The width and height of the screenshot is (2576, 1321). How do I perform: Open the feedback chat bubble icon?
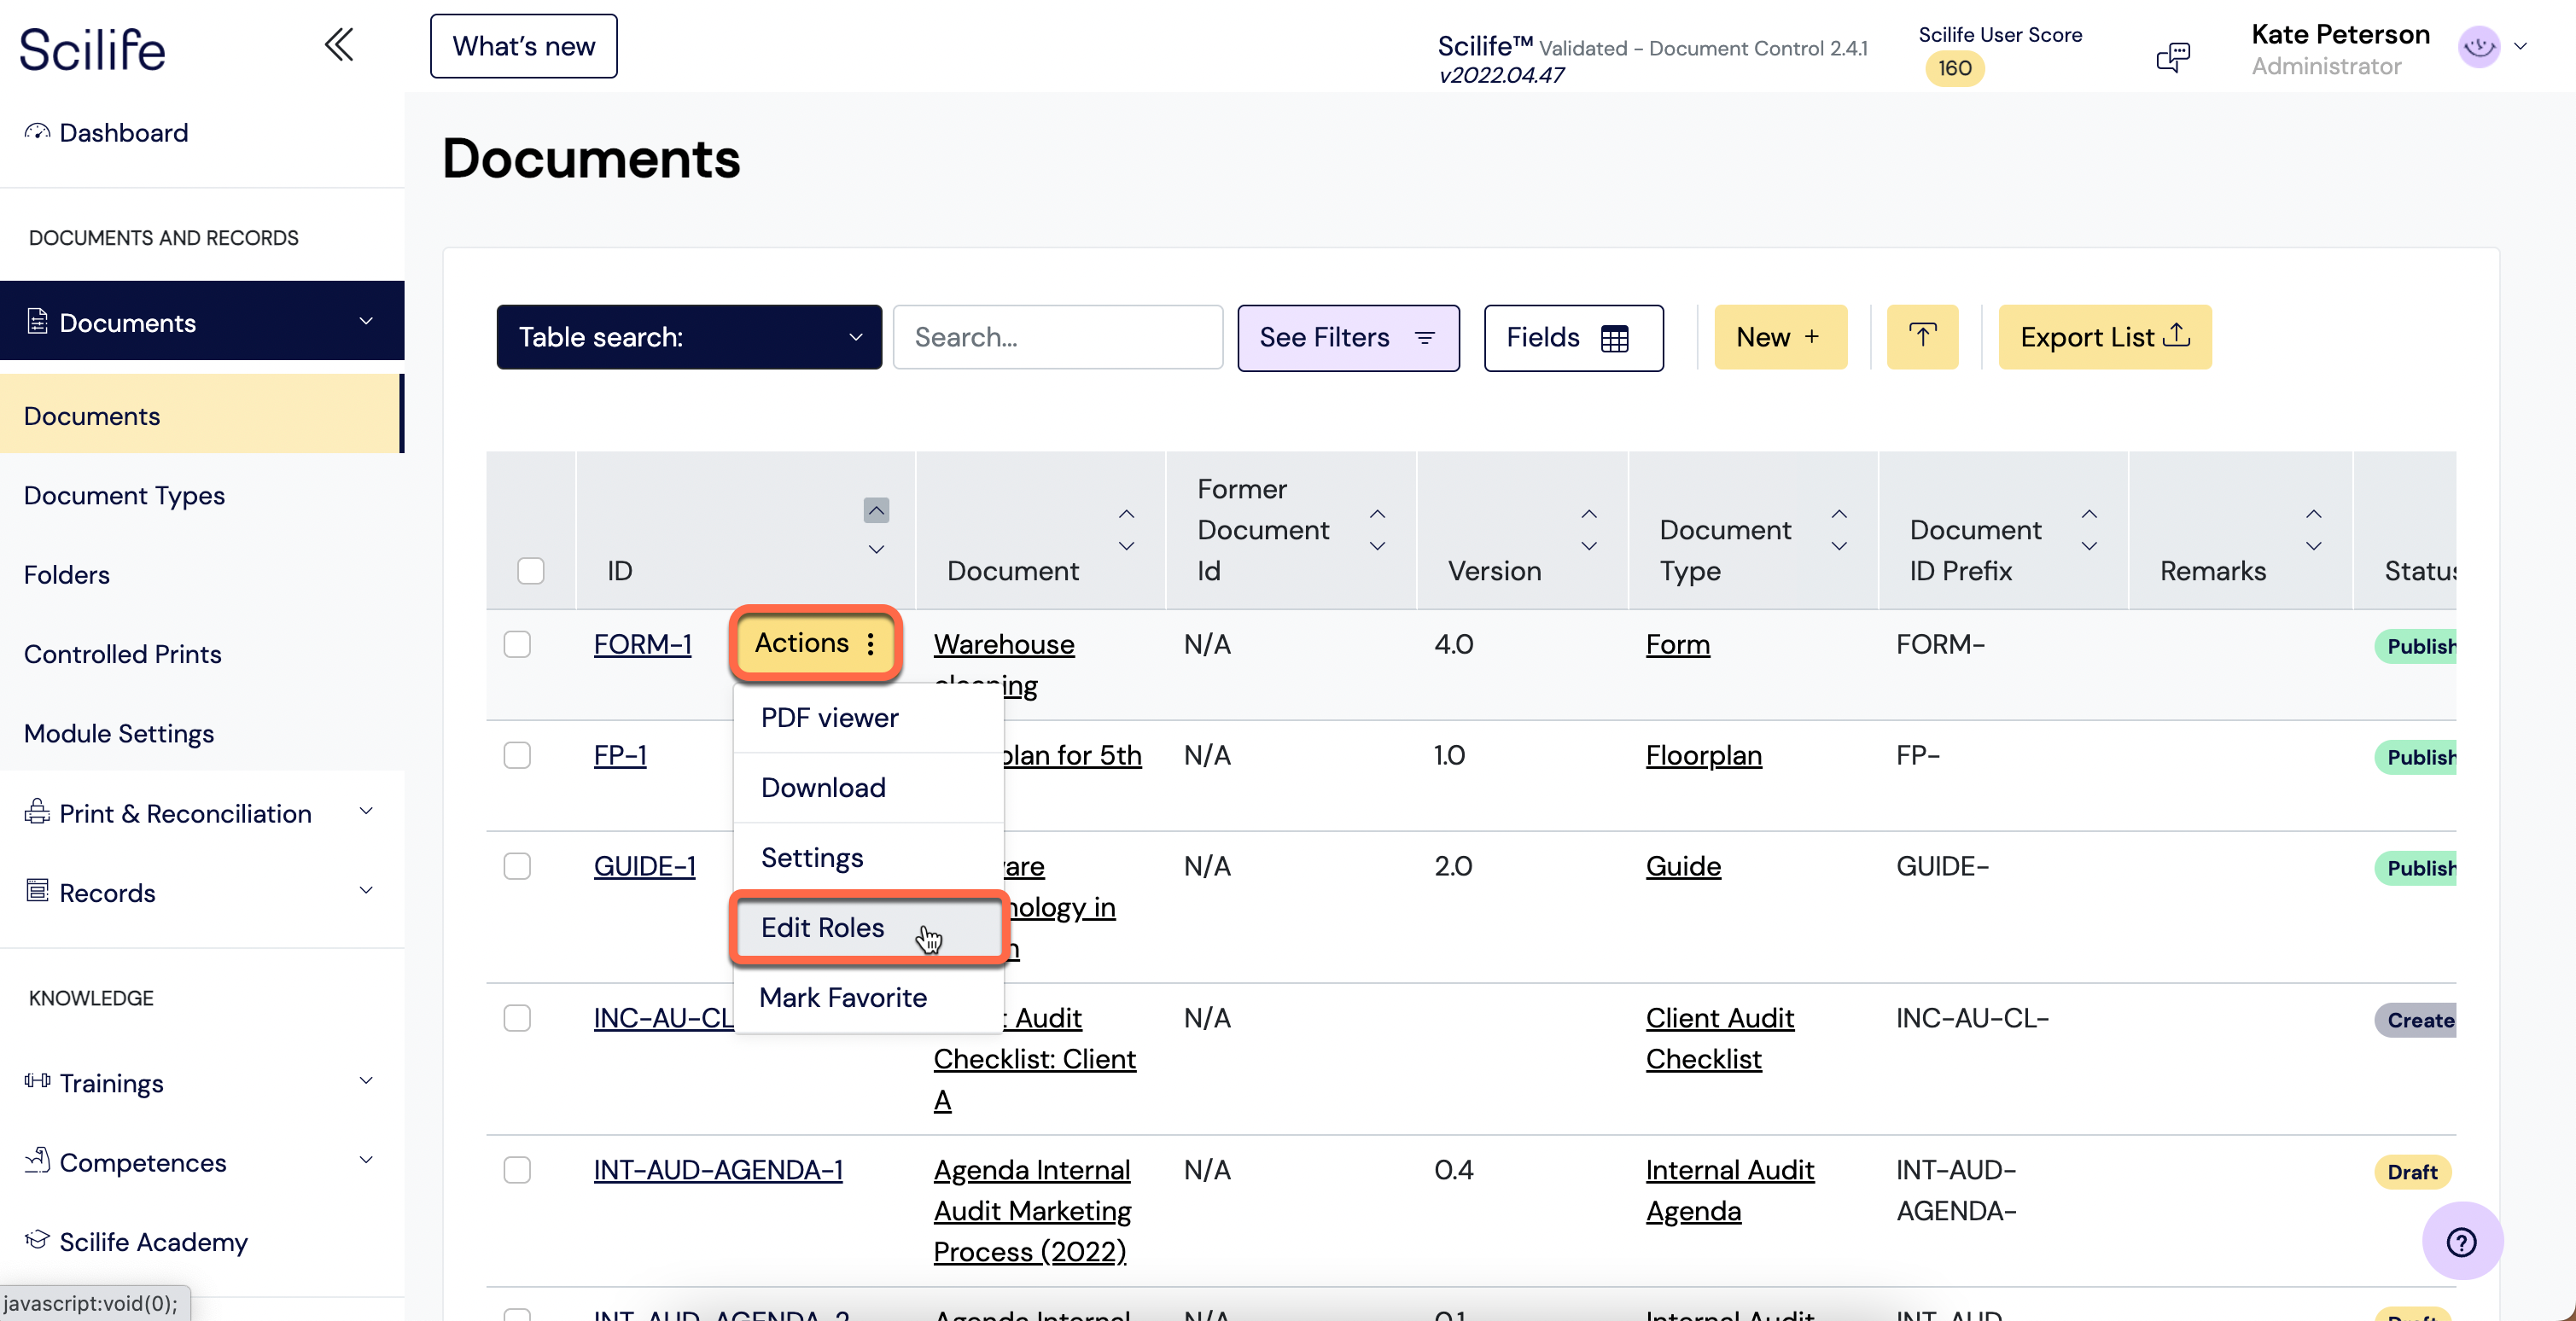(2173, 57)
